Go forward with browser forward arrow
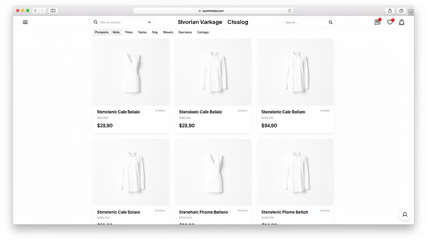Screen dimensions: 427x240 click(43, 11)
